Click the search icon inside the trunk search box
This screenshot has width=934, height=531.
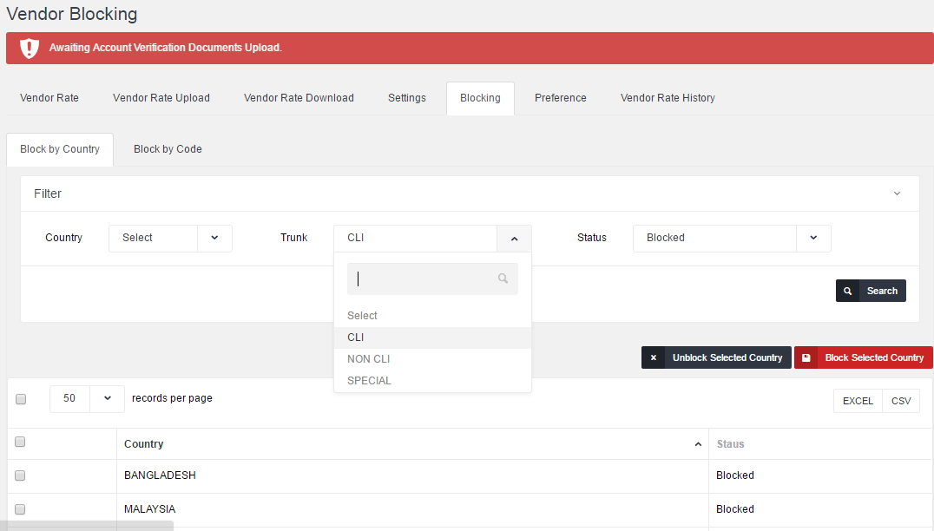point(503,279)
